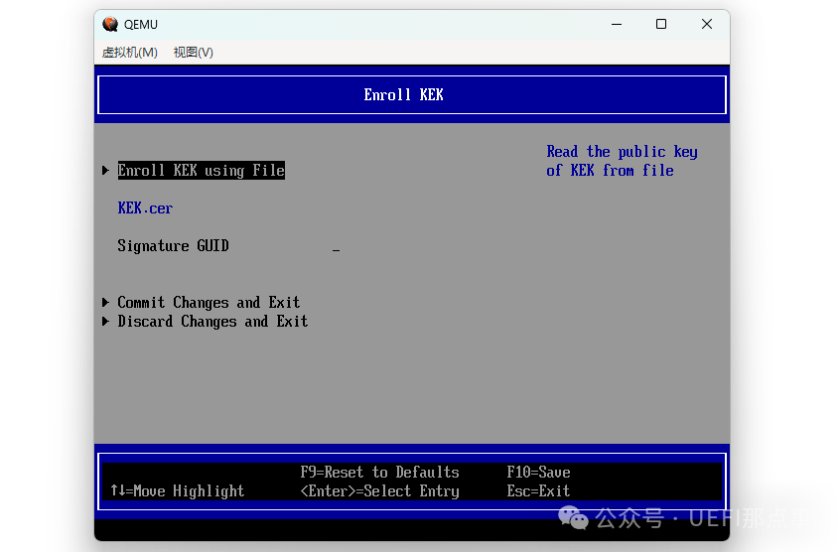Image resolution: width=839 pixels, height=552 pixels.
Task: Click the arrow beside Discard Changes and Exit
Action: tap(105, 322)
